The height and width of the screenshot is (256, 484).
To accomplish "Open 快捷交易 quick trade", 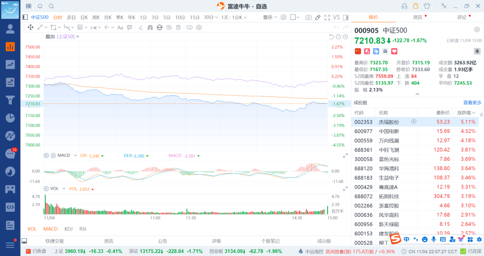I will click(54, 241).
